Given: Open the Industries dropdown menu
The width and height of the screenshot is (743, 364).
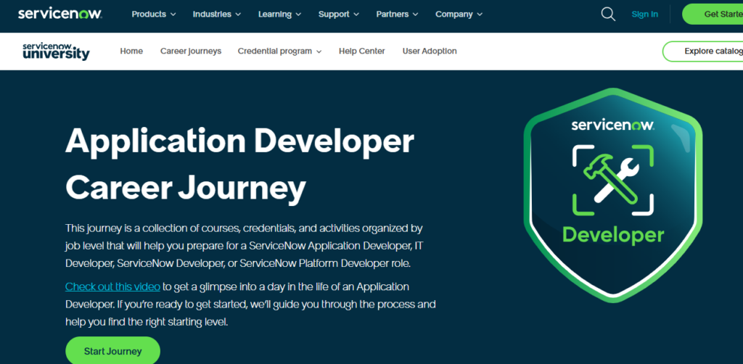Looking at the screenshot, I should point(217,14).
